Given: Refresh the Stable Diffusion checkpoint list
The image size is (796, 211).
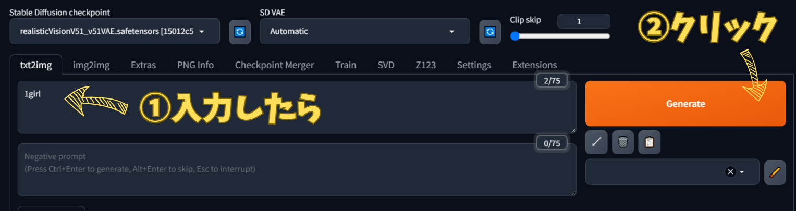Looking at the screenshot, I should click(x=239, y=32).
